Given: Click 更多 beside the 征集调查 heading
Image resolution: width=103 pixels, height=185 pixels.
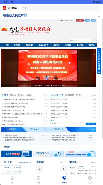Looking at the screenshot, I should click(x=61, y=162).
